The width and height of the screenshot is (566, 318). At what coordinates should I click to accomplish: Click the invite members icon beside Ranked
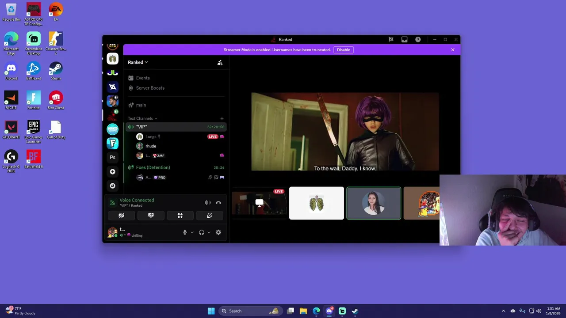coord(220,62)
